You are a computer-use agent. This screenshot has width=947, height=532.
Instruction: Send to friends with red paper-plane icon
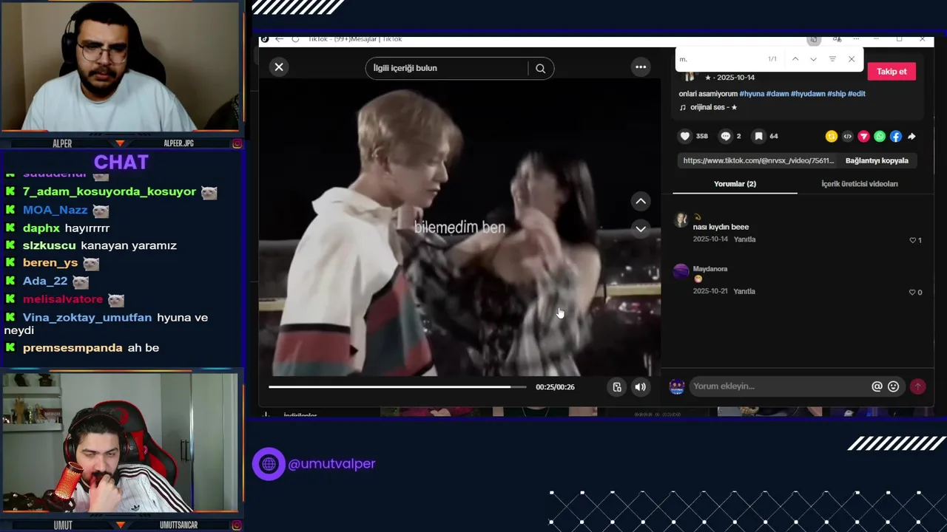coord(863,136)
